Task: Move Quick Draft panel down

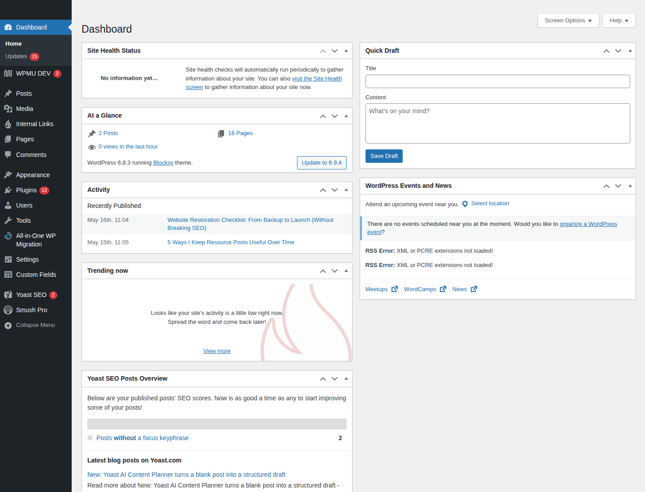Action: click(x=618, y=51)
